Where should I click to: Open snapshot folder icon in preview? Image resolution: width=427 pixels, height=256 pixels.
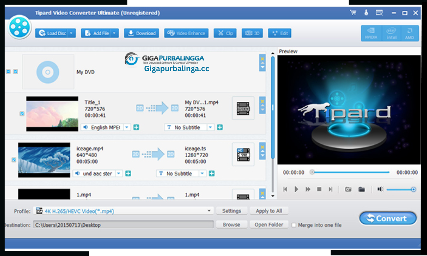click(362, 189)
